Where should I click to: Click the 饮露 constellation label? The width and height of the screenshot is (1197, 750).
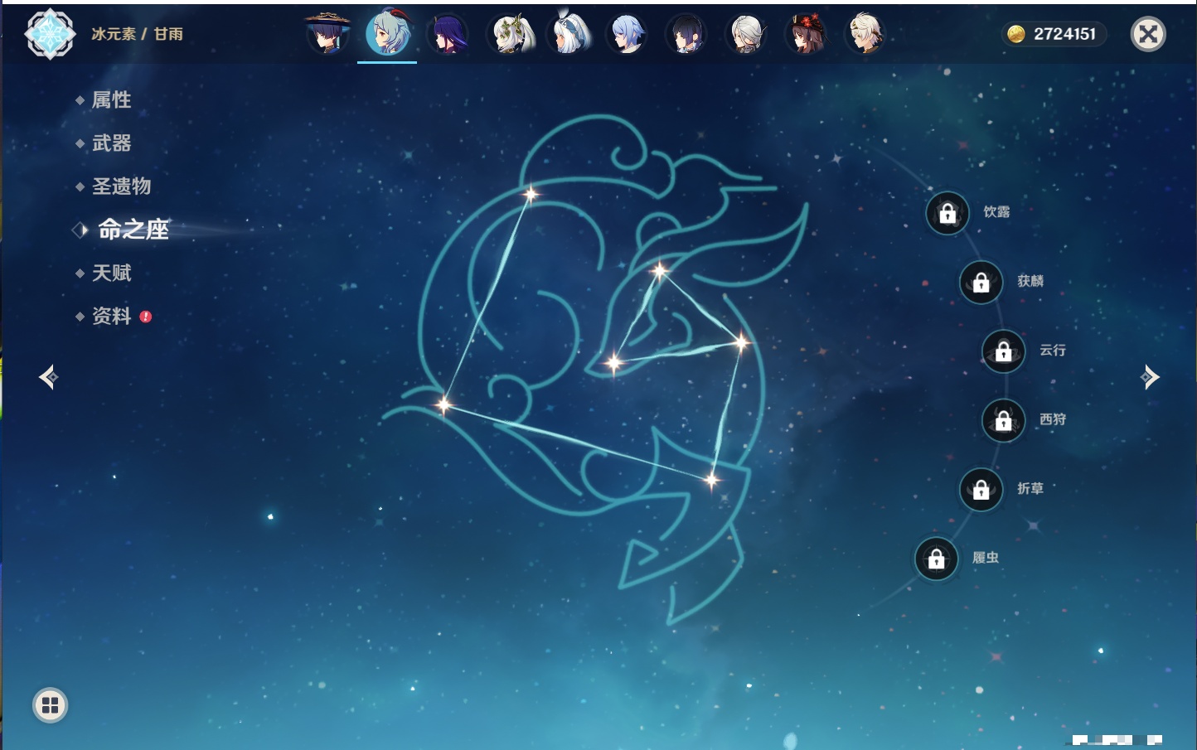996,212
